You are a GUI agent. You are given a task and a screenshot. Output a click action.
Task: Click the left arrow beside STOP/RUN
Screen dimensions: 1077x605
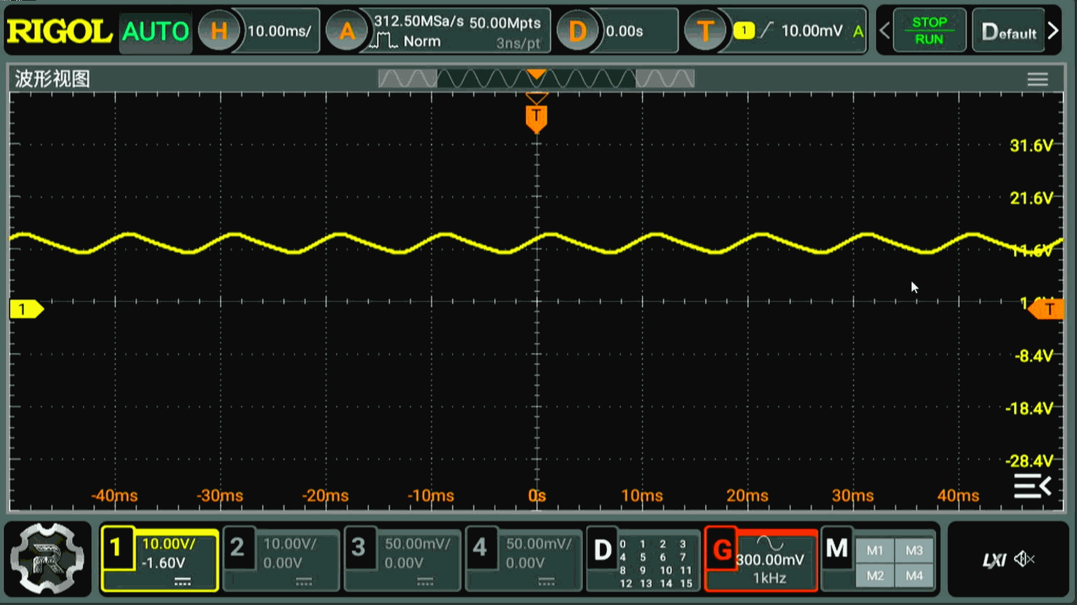click(x=885, y=31)
